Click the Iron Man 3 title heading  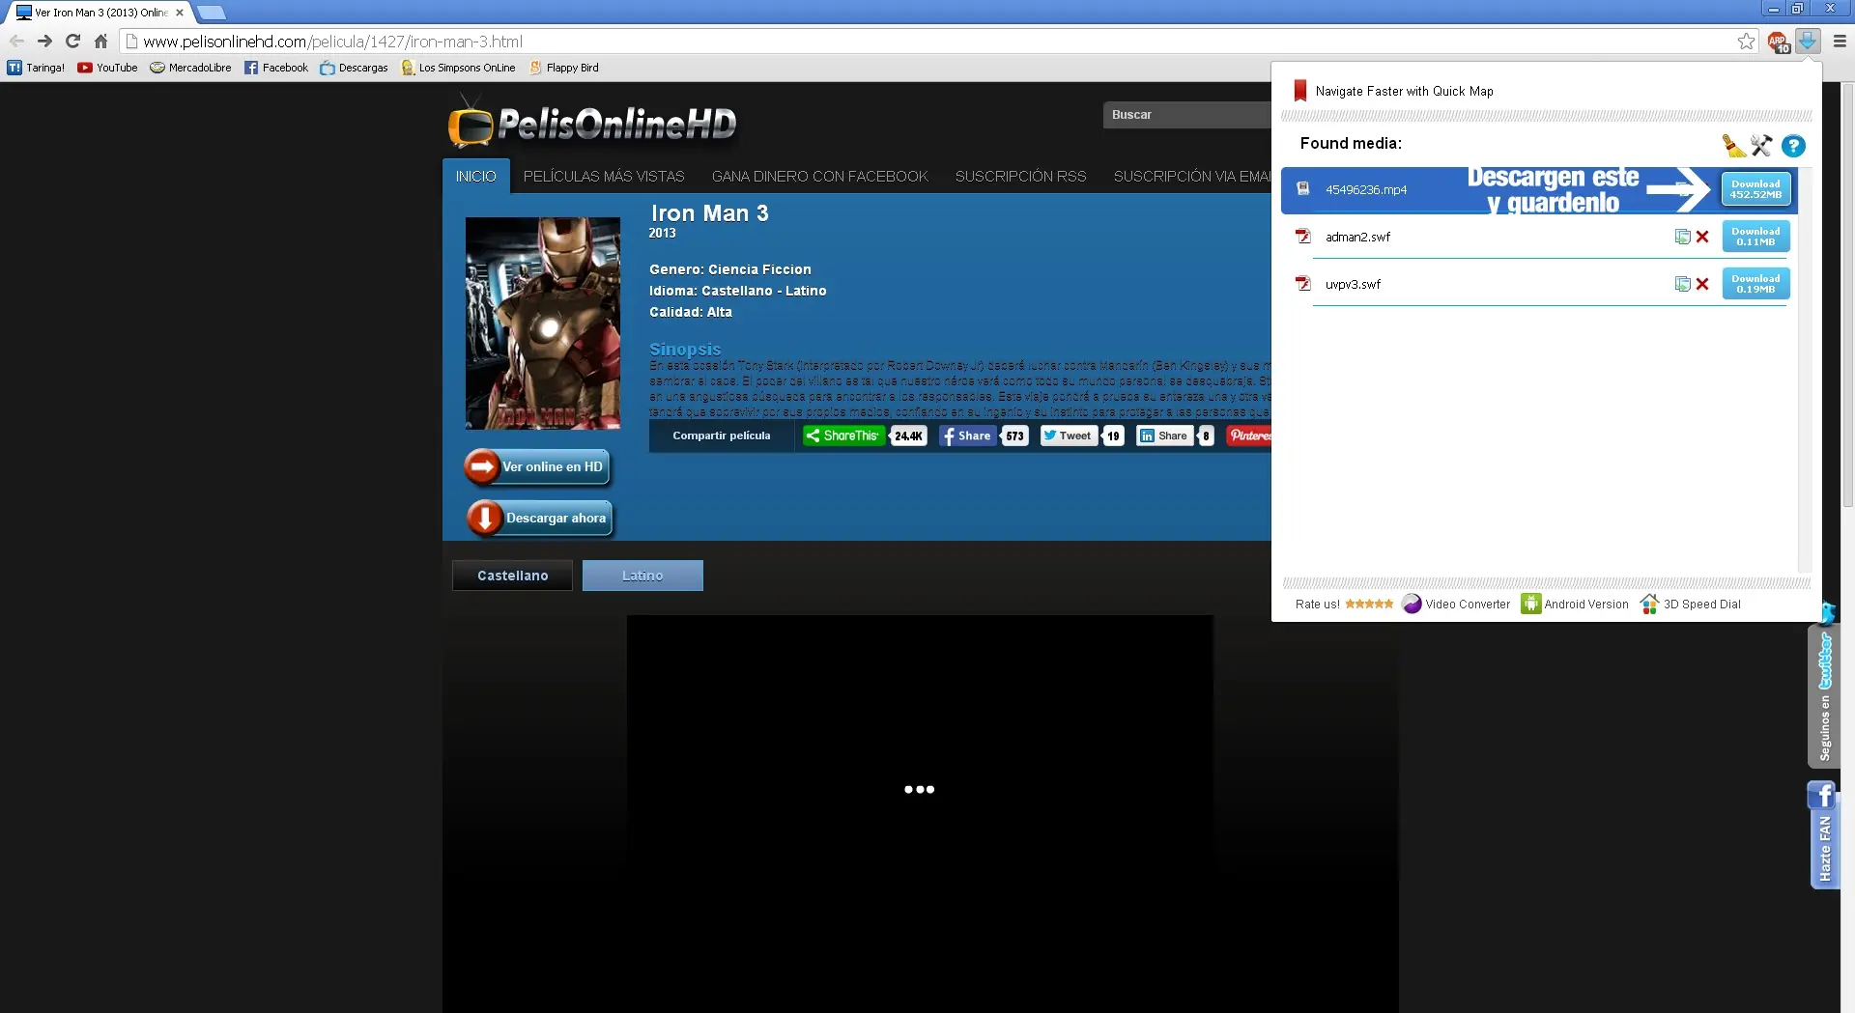click(709, 213)
